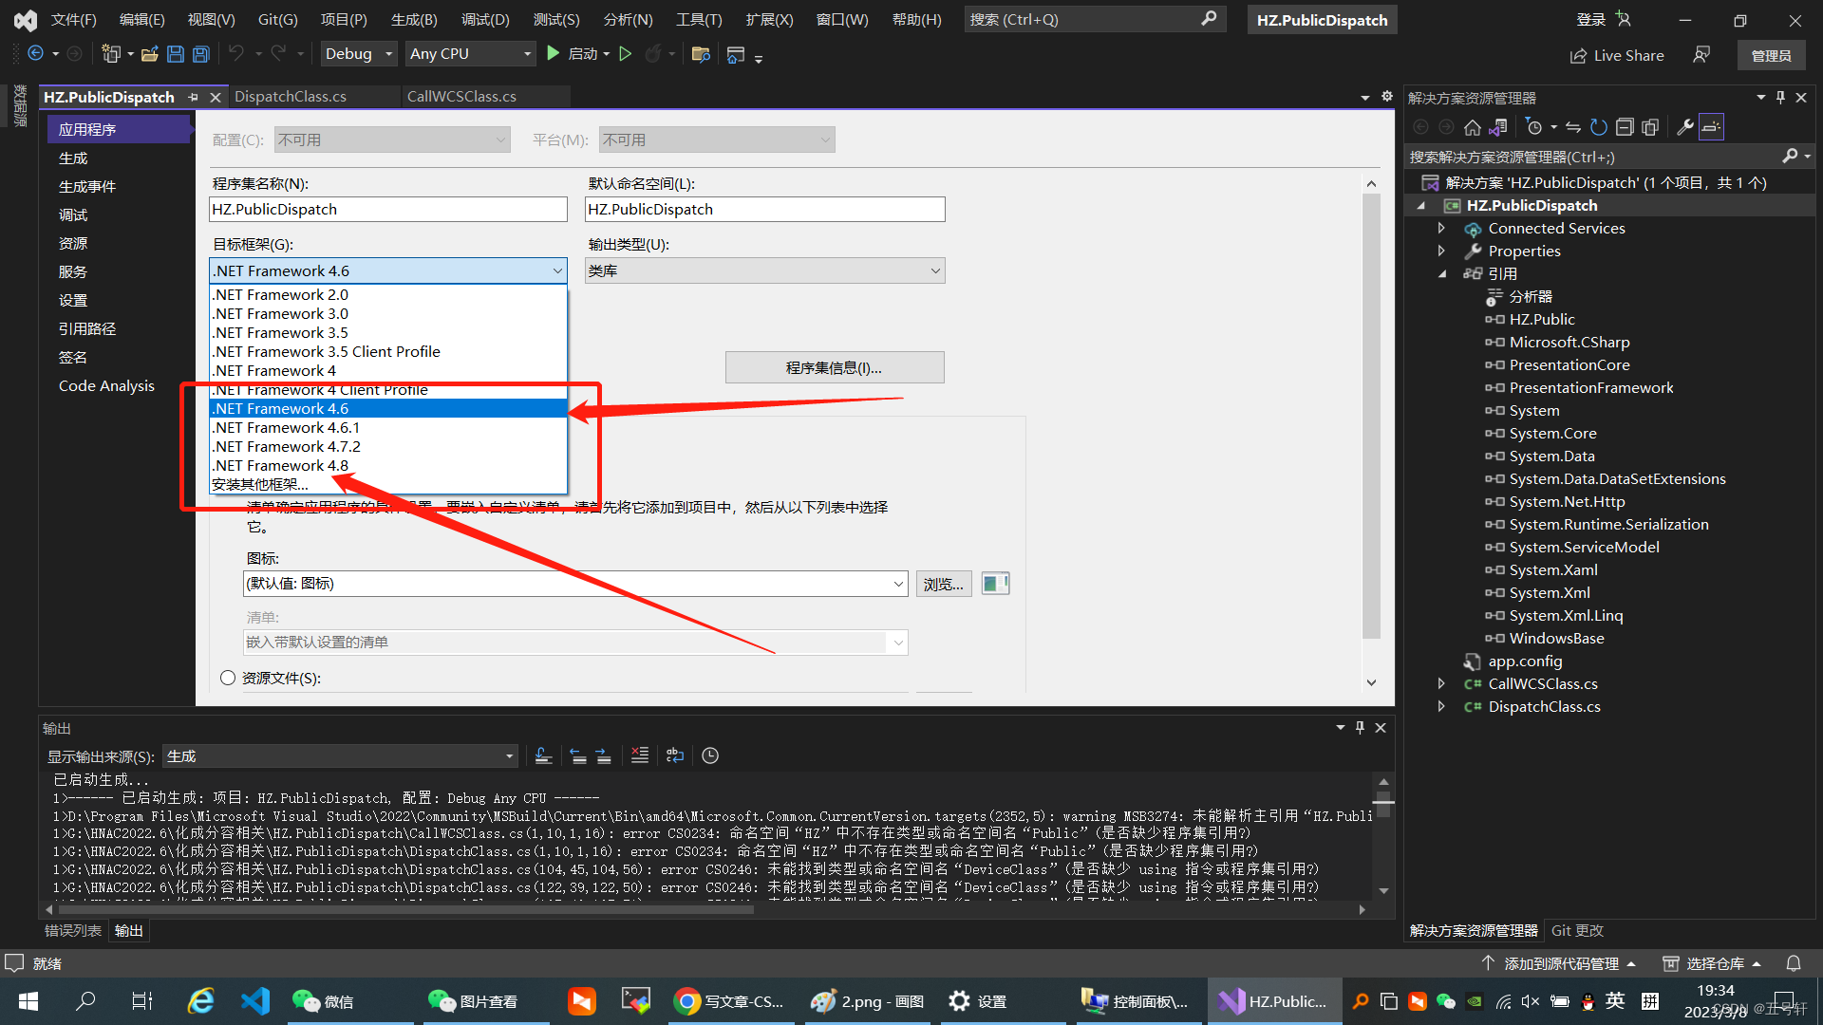Expand the Connected Services tree node
The image size is (1823, 1025).
(1441, 229)
